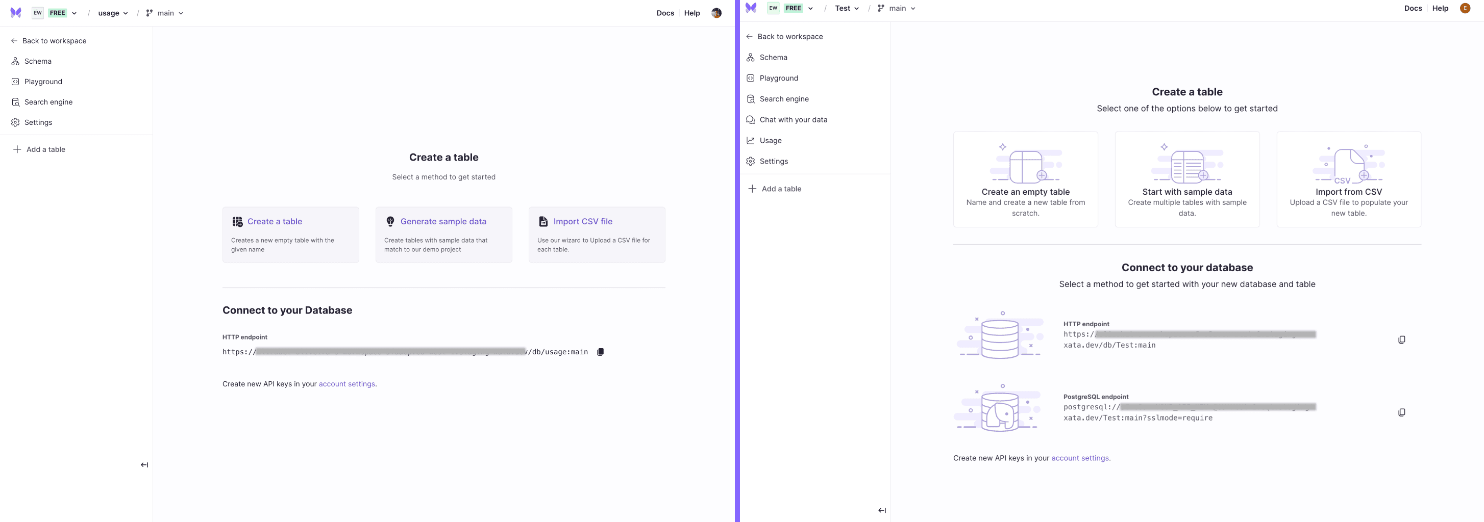
Task: Collapse the right window sidebar with arrow icon
Action: click(882, 510)
